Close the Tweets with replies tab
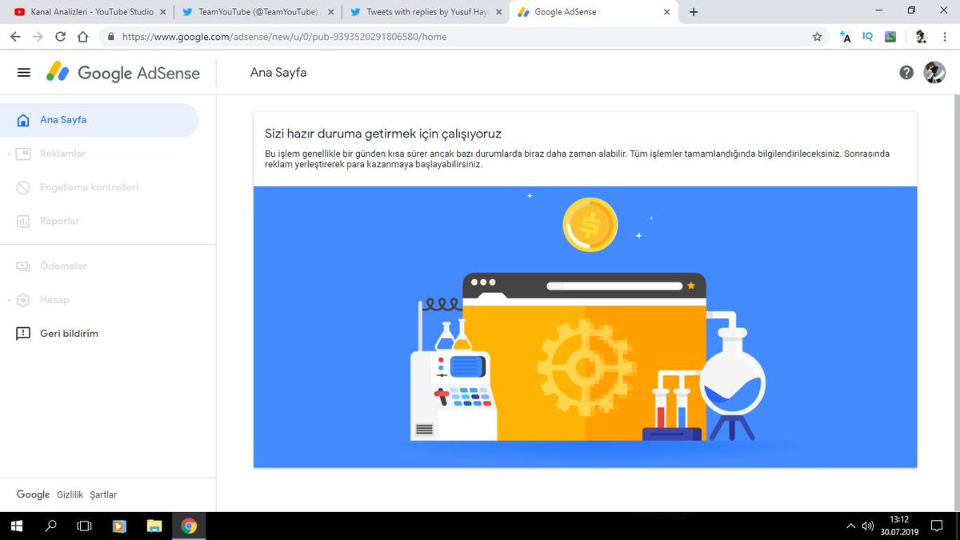This screenshot has height=540, width=960. pos(499,12)
